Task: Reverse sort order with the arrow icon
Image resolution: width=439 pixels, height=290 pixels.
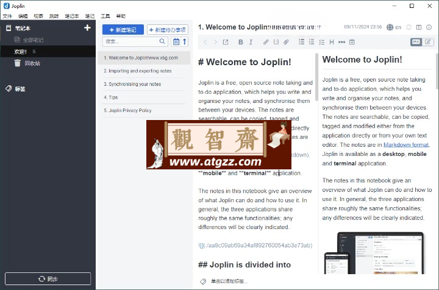Action: 185,41
